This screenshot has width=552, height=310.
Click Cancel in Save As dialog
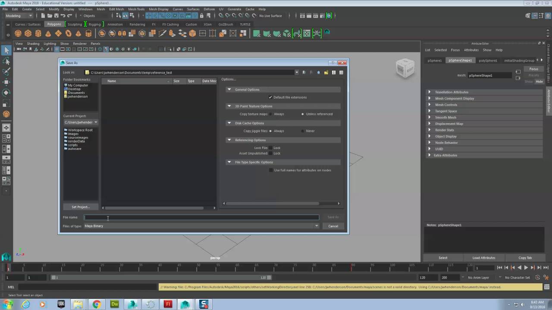[333, 226]
